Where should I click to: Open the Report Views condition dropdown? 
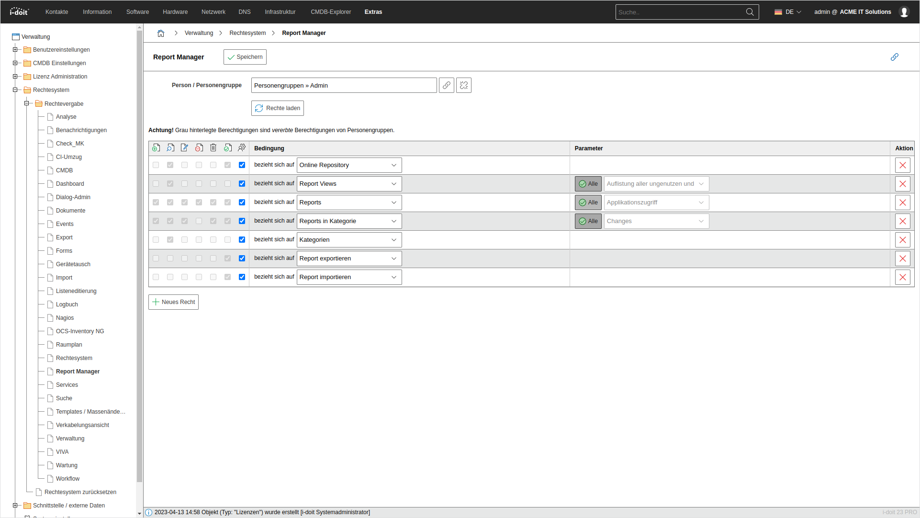pyautogui.click(x=349, y=184)
